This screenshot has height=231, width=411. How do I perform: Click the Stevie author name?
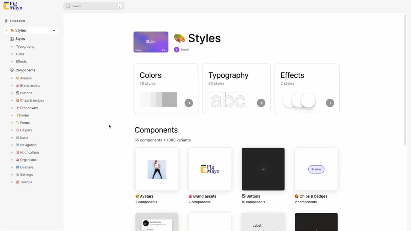[x=184, y=49]
